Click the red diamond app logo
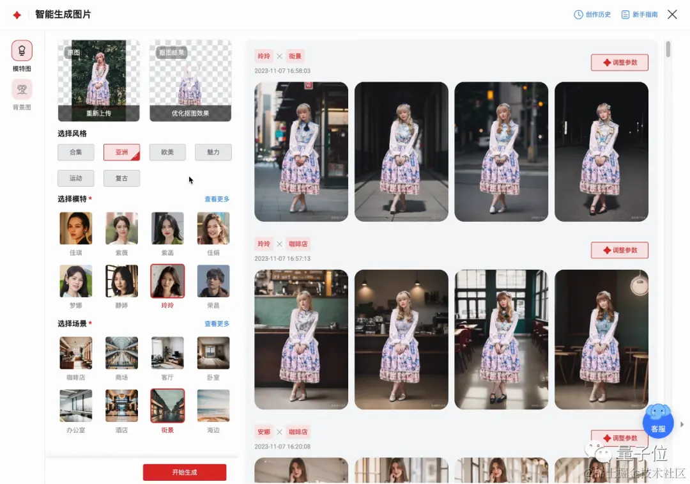This screenshot has height=484, width=690. point(17,15)
